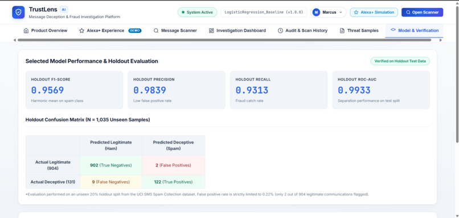Click the 902 (True Negatives) cell
This screenshot has width=459, height=218.
pos(111,165)
